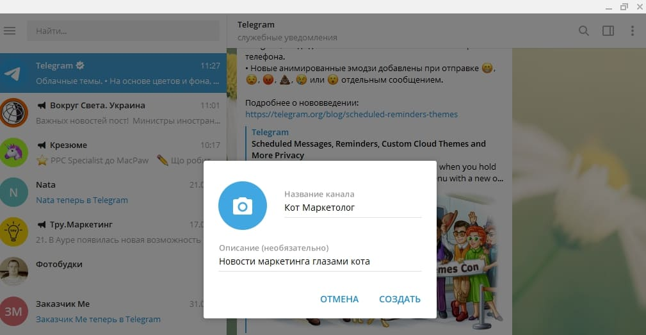Click the light bulb avatar of Тру.Маркетинг
The width and height of the screenshot is (646, 335).
[x=13, y=232]
